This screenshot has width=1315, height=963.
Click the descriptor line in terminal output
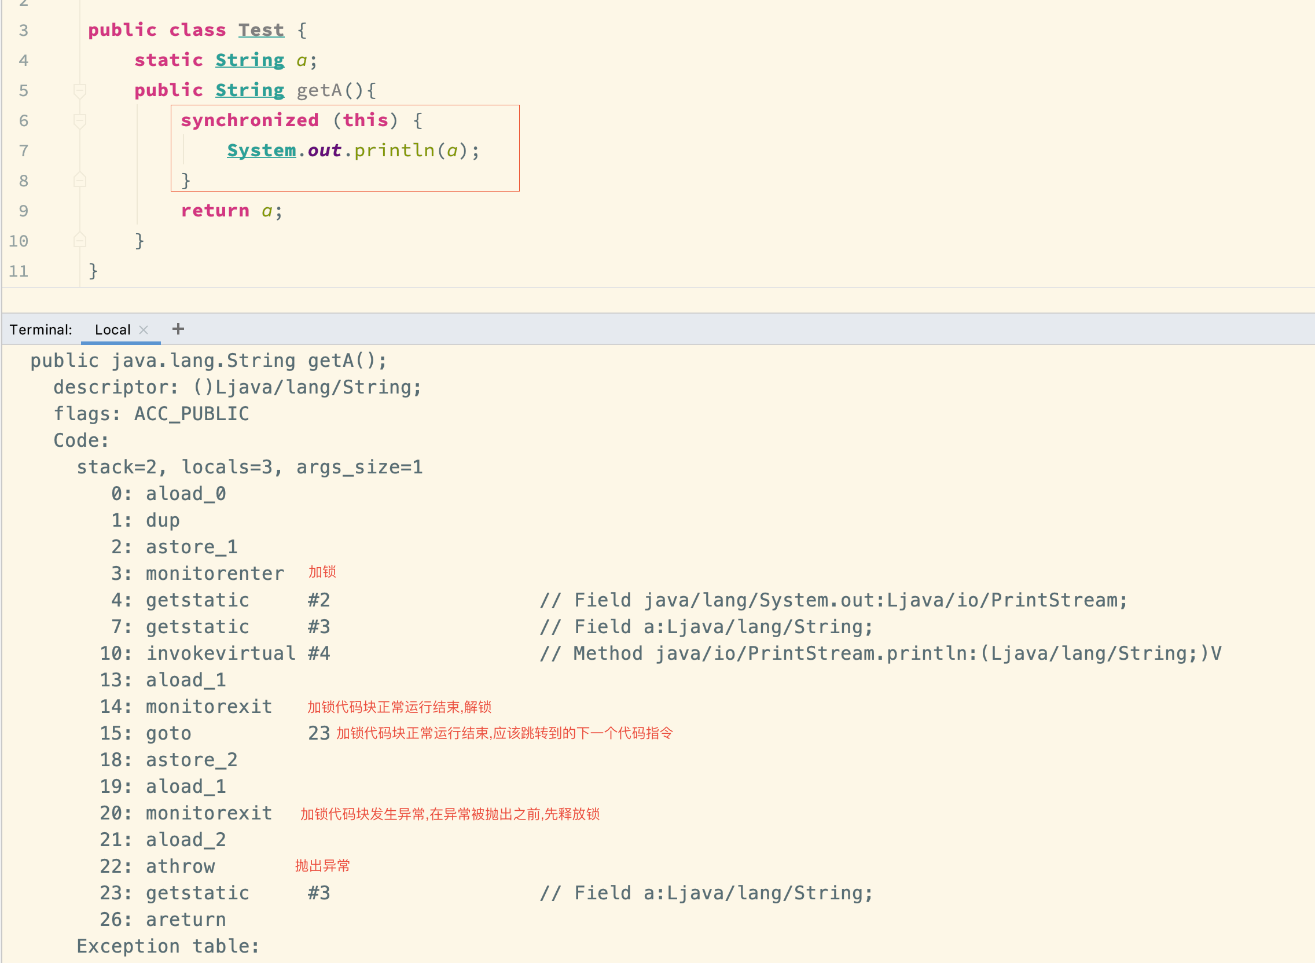(x=237, y=387)
